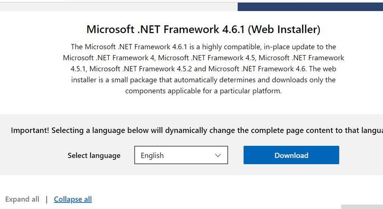Click the last line 'components applicable for a particular platform'
Viewport: 383px width, 209px height.
coord(203,91)
